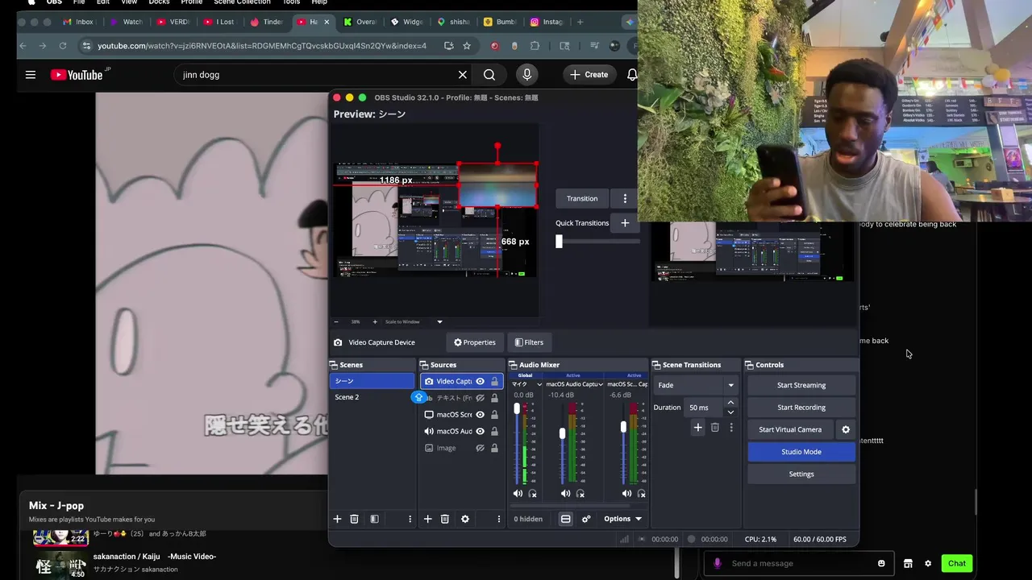The height and width of the screenshot is (580, 1032).
Task: Open the Scenes panel three-dot menu
Action: coord(410,519)
